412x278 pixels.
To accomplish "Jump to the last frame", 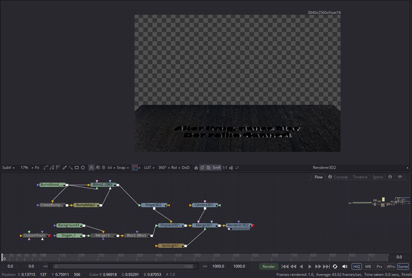I will pyautogui.click(x=326, y=267).
